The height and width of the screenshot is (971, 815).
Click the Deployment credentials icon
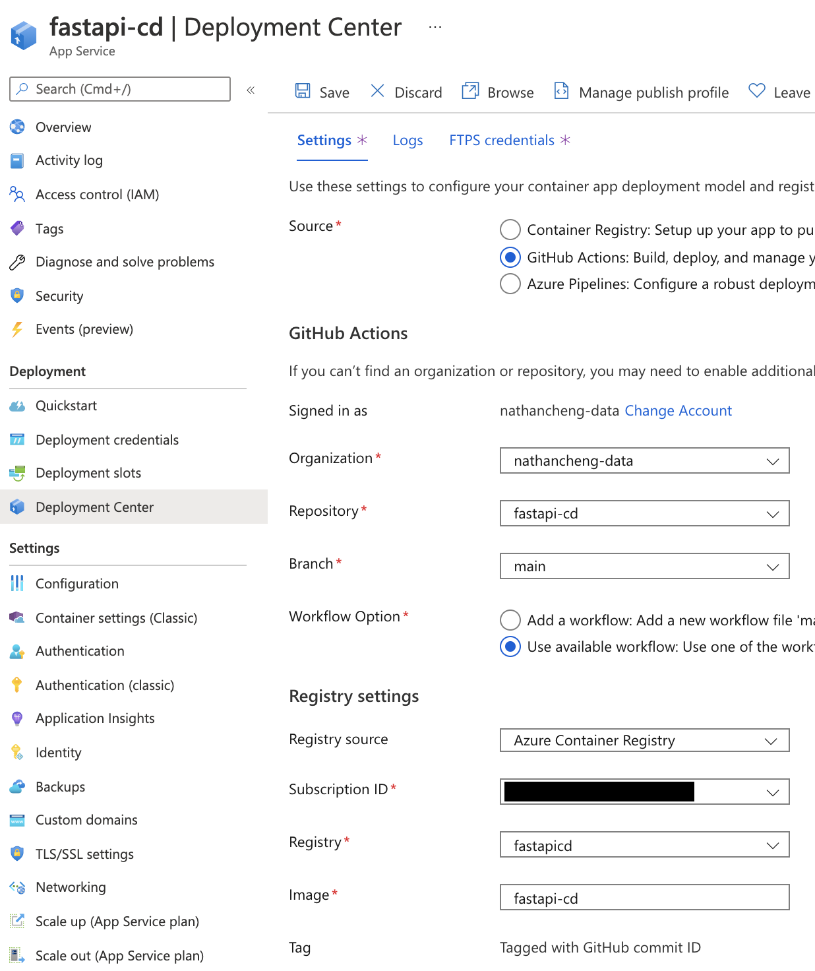point(17,439)
